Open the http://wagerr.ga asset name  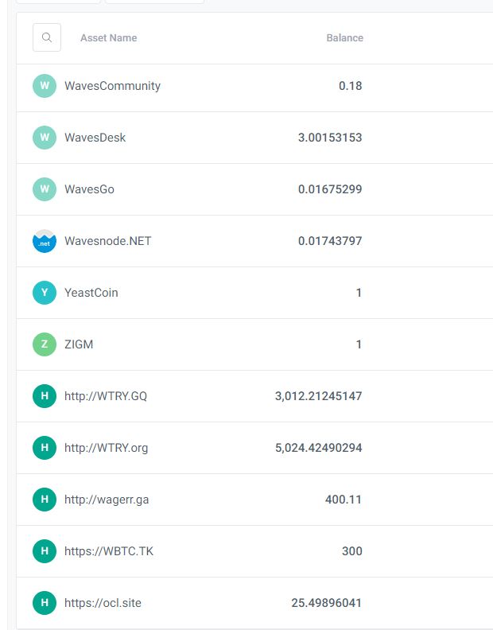tap(107, 500)
